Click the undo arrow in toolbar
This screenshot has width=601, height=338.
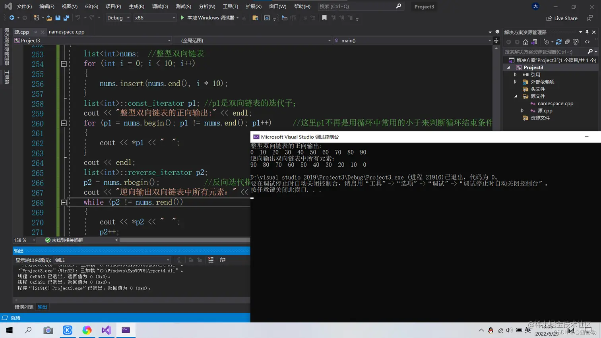pos(78,18)
